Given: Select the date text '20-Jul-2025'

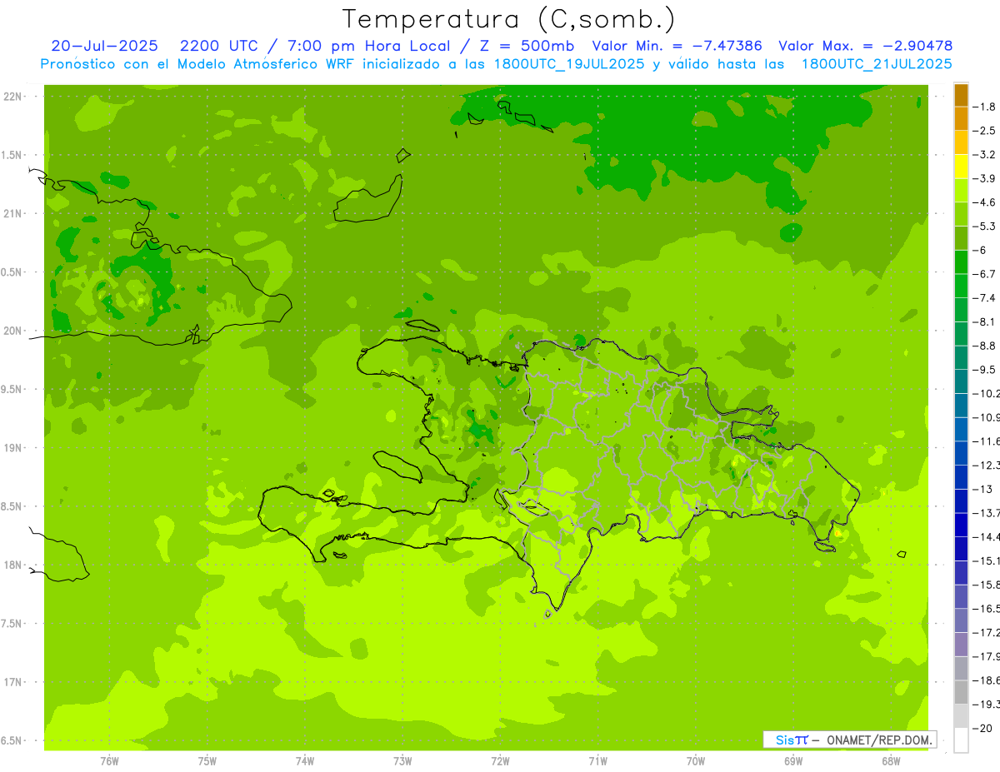Looking at the screenshot, I should click(105, 46).
